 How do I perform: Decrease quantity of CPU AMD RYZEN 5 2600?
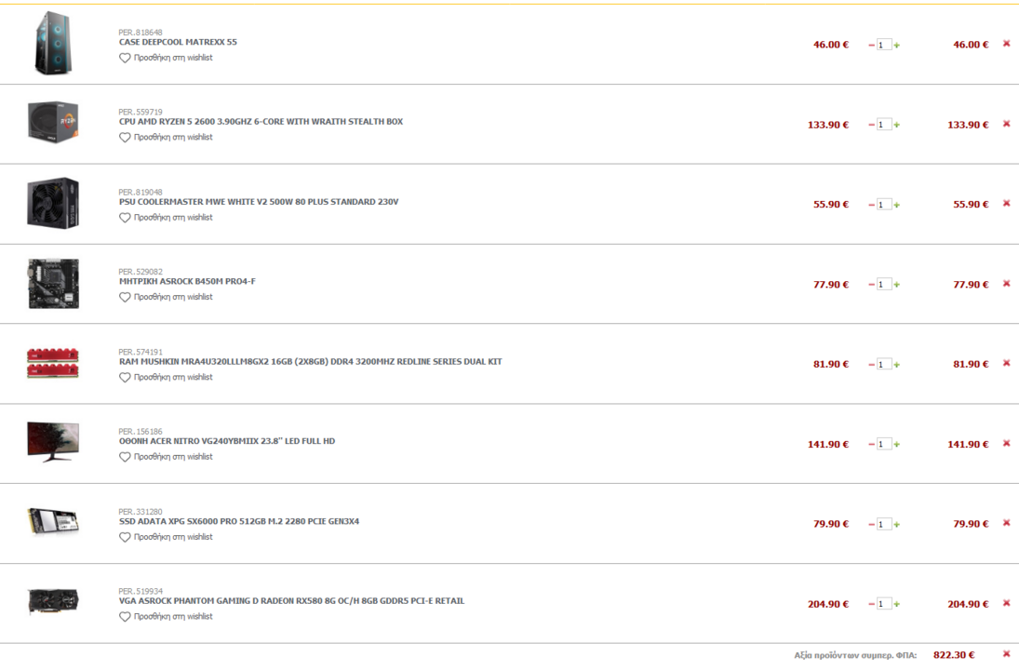click(871, 125)
